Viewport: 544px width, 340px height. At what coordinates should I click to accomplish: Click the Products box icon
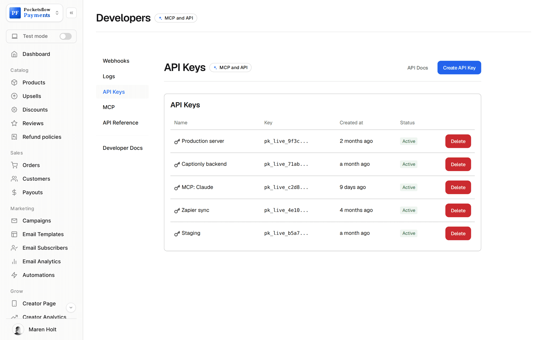[14, 83]
